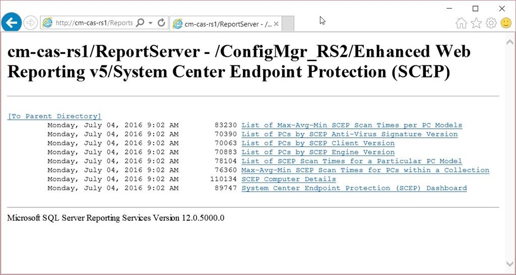Click the file size value 70063
Image resolution: width=516 pixels, height=275 pixels.
(x=226, y=143)
